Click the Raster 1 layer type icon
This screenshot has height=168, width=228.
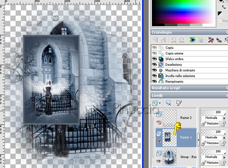coord(159,134)
